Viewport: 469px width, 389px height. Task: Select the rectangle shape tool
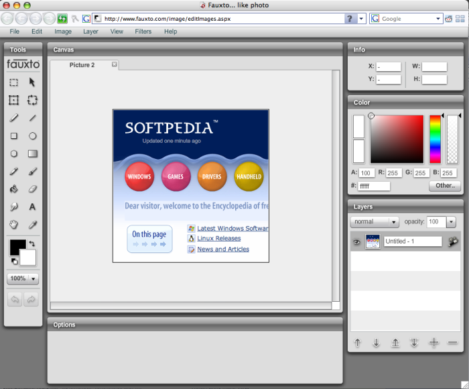(x=14, y=136)
